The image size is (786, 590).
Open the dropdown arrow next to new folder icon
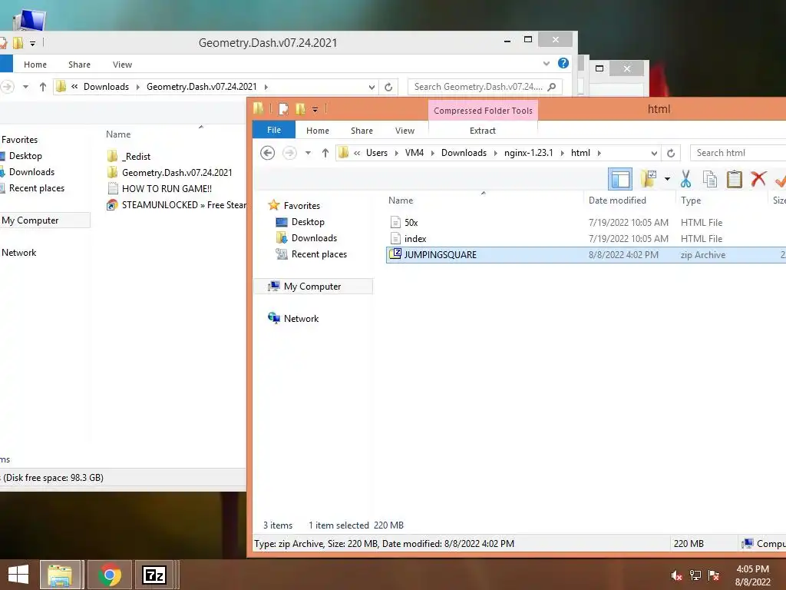(667, 178)
